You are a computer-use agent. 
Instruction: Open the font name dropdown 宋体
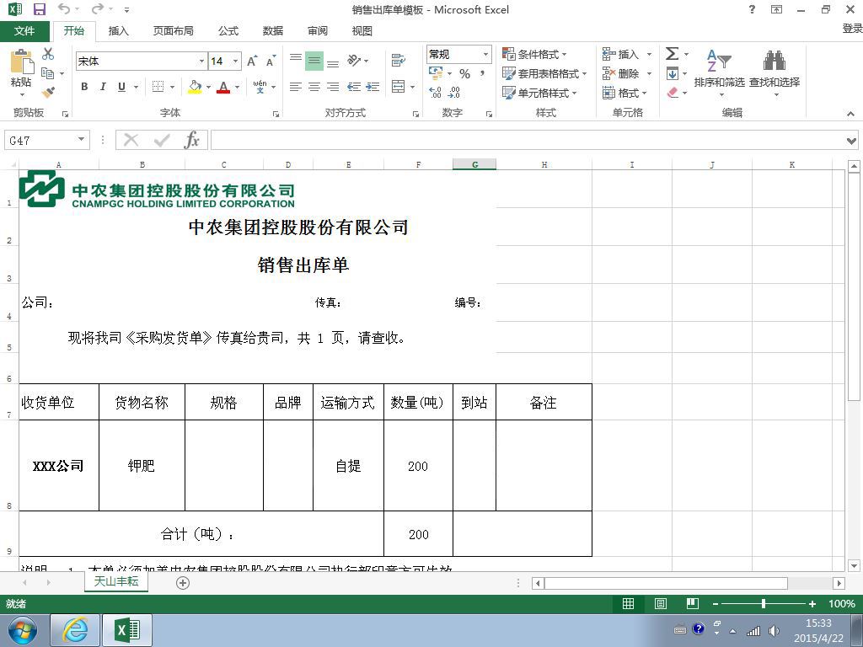click(x=201, y=61)
